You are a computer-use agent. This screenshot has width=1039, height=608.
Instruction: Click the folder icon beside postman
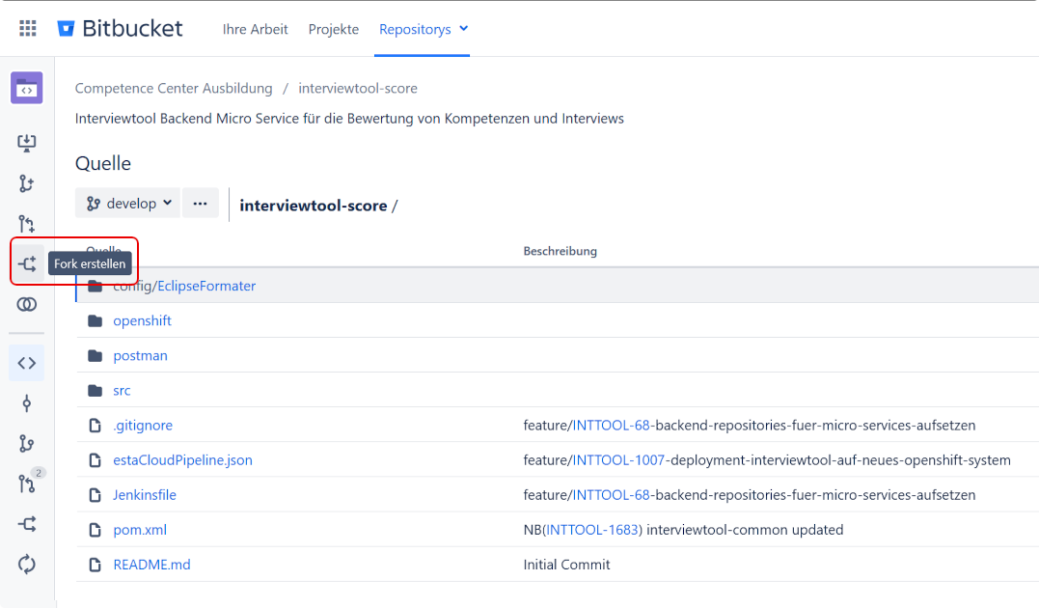96,356
